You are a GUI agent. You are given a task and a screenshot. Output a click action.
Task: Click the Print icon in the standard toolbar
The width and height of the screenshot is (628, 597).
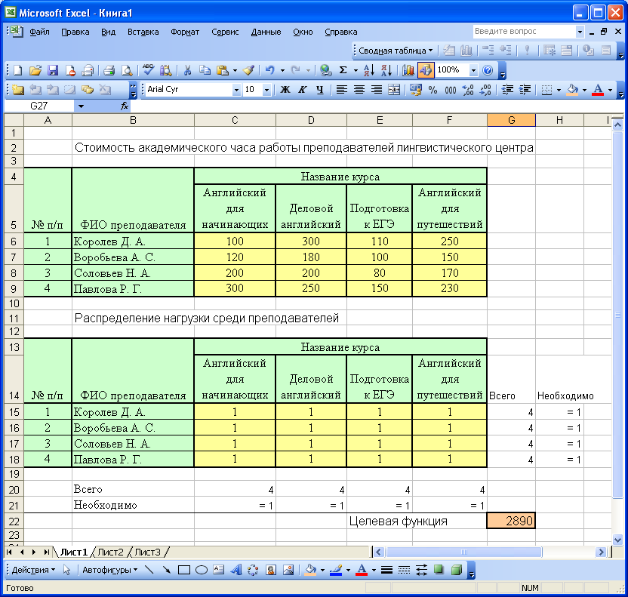(x=109, y=70)
